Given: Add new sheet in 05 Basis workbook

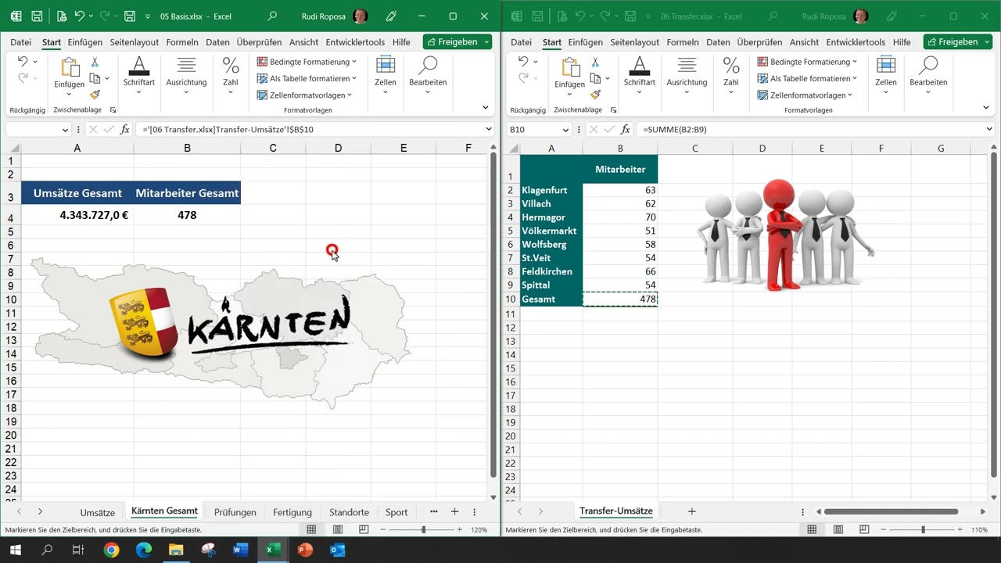Looking at the screenshot, I should [x=454, y=512].
